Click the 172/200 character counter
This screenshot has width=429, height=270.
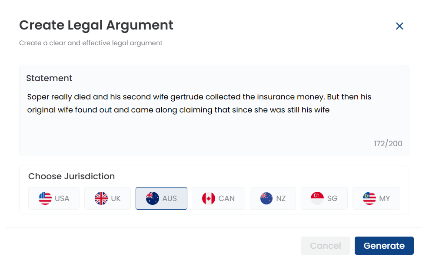[x=388, y=144]
